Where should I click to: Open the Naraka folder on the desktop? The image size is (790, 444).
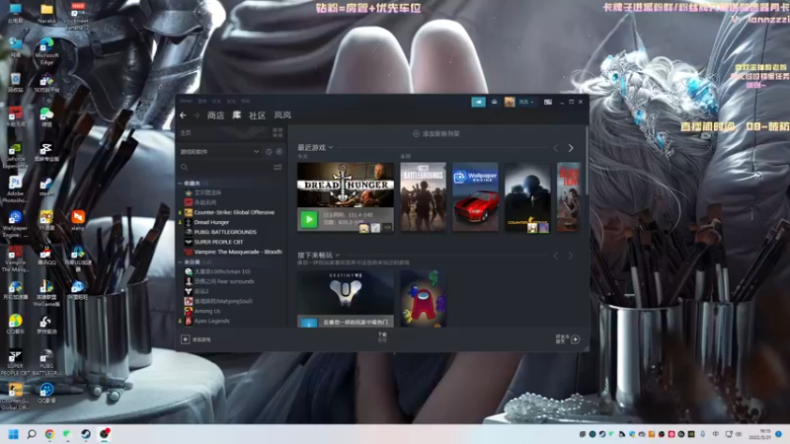[x=46, y=14]
